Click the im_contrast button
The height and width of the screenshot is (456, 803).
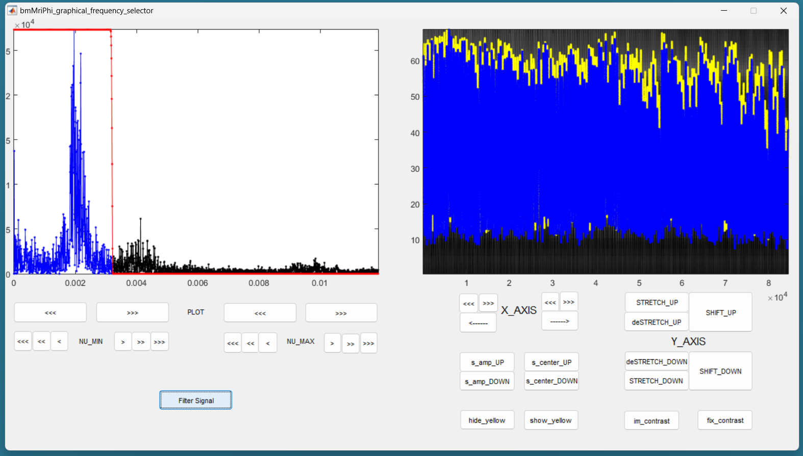pos(651,421)
